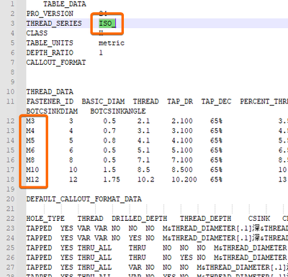288x277 pixels.
Task: Click the M10 fastener row label
Action: pyautogui.click(x=32, y=170)
